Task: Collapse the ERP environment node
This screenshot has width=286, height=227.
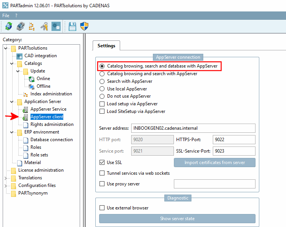Action: pos(12,132)
